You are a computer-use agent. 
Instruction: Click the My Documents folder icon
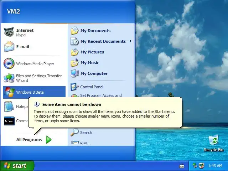tap(74, 31)
